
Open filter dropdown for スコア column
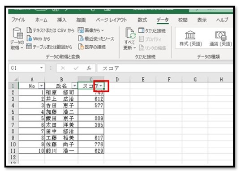pos(101,85)
